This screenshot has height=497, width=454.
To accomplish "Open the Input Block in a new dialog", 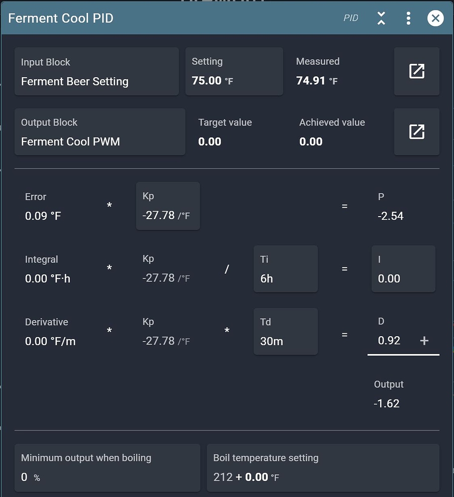I will point(417,71).
